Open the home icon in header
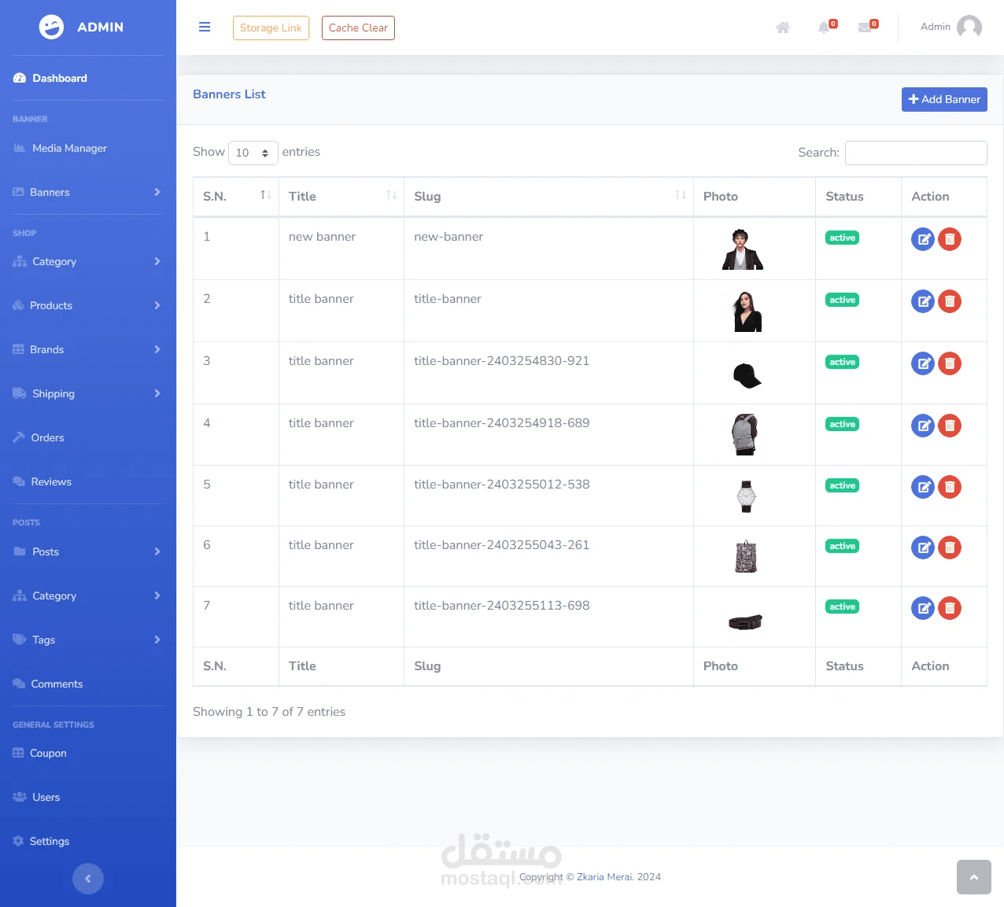The height and width of the screenshot is (907, 1004). [783, 28]
